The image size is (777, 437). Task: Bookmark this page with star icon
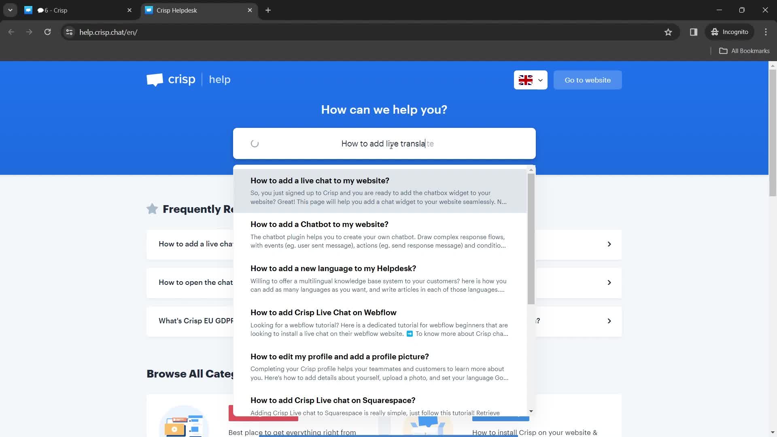[x=668, y=32]
